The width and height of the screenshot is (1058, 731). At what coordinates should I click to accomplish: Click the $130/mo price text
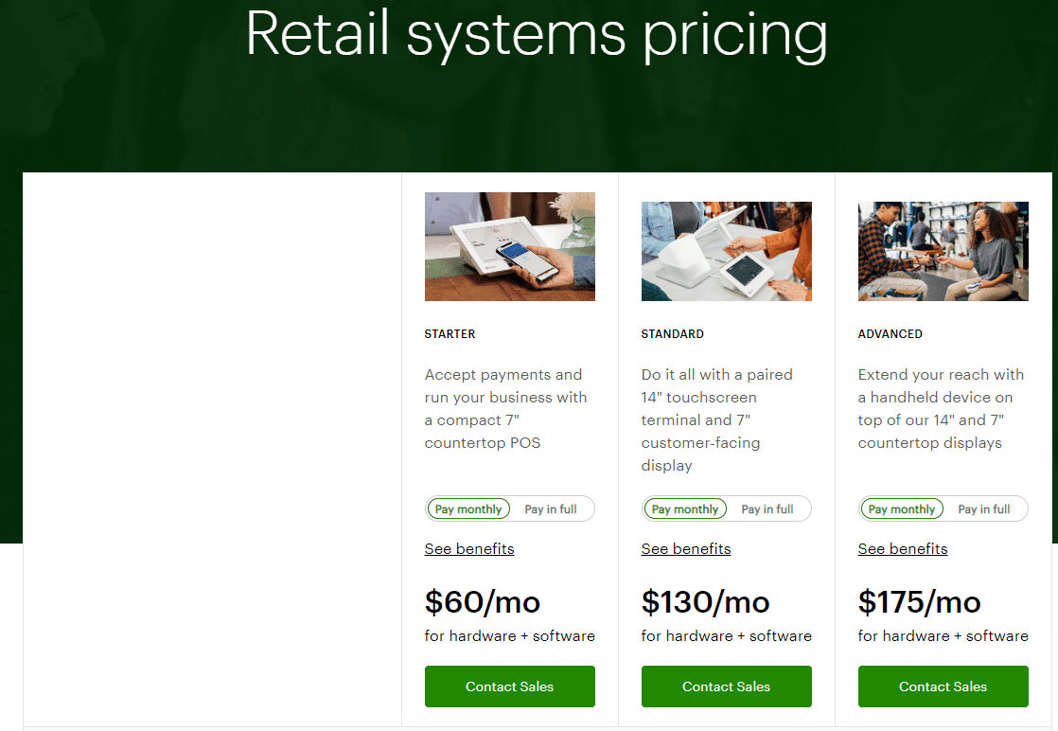pos(706,601)
